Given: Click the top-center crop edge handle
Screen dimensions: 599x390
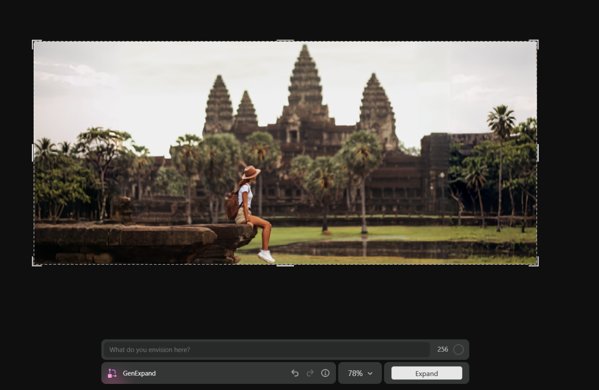Looking at the screenshot, I should [x=285, y=41].
